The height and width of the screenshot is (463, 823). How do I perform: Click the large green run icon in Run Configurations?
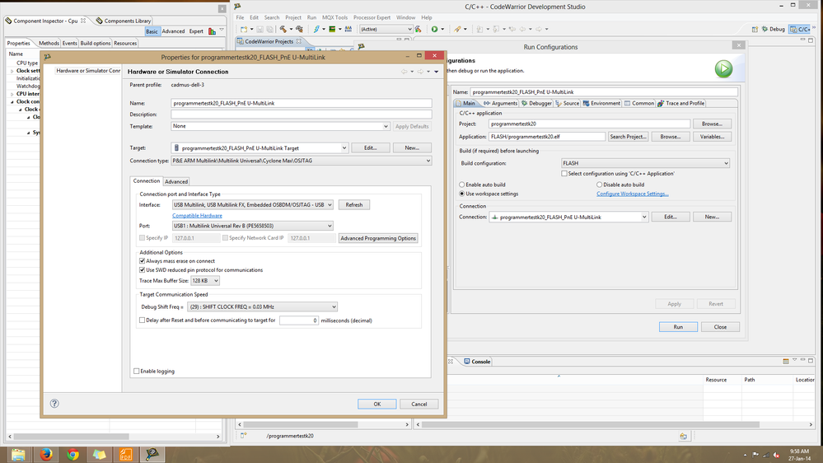tap(723, 68)
